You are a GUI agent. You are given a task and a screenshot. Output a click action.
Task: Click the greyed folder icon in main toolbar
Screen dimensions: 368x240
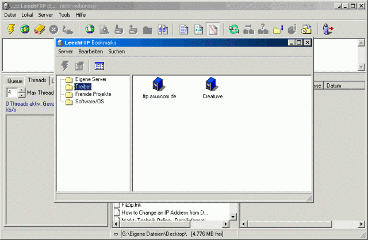[x=148, y=30]
